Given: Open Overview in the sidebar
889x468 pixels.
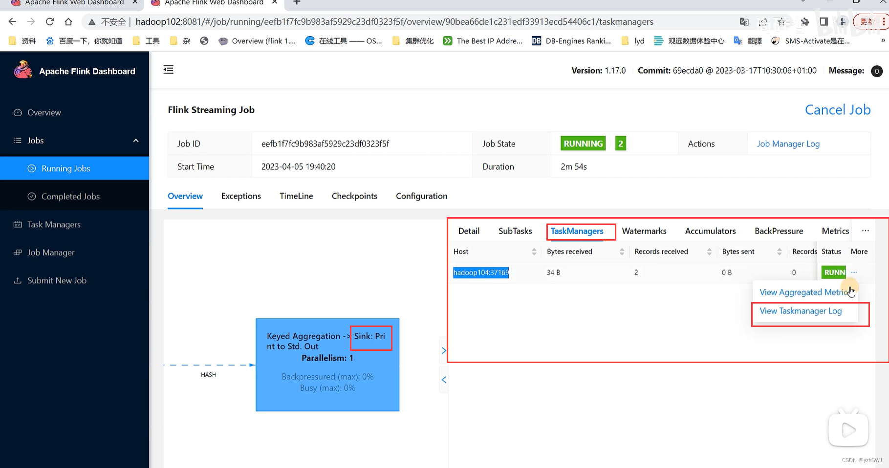Looking at the screenshot, I should tap(44, 113).
